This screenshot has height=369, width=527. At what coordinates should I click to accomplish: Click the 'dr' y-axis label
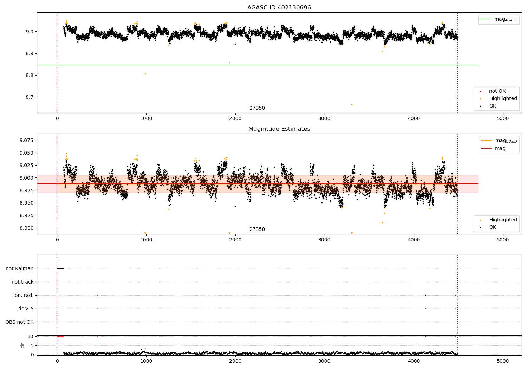[23, 345]
